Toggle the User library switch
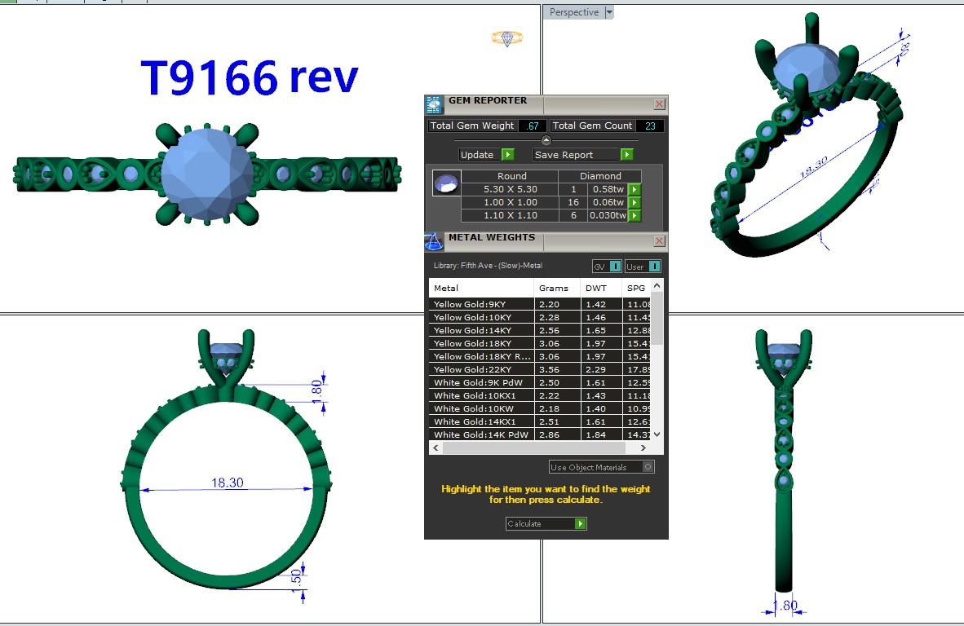964x626 pixels. pos(643,267)
